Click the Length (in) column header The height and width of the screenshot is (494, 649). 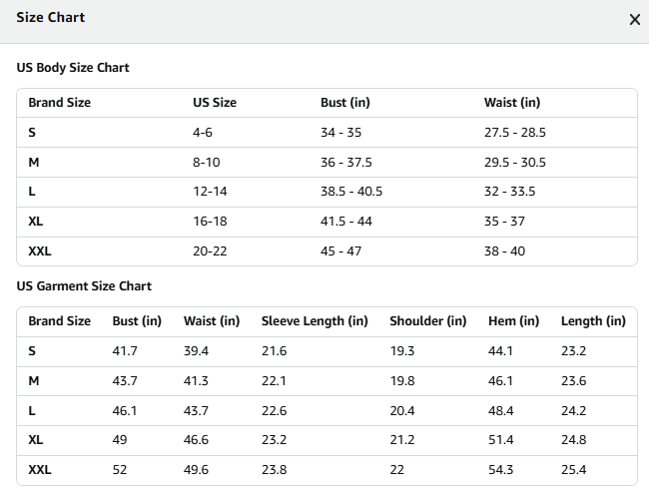click(x=593, y=321)
